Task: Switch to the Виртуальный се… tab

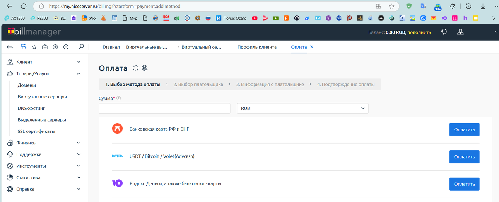Action: click(x=202, y=47)
